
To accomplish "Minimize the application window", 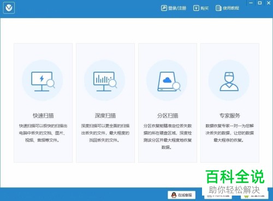I will [251, 3].
